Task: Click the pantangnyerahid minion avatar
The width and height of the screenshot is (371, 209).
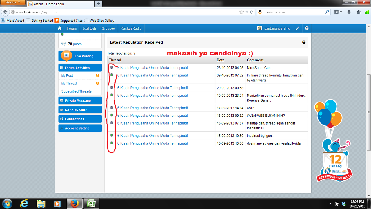Action: click(x=260, y=28)
